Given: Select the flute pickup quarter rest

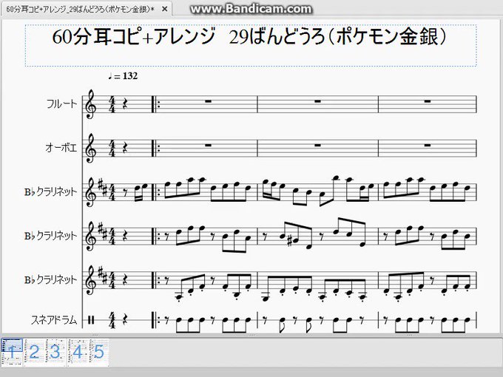Looking at the screenshot, I should coord(125,104).
